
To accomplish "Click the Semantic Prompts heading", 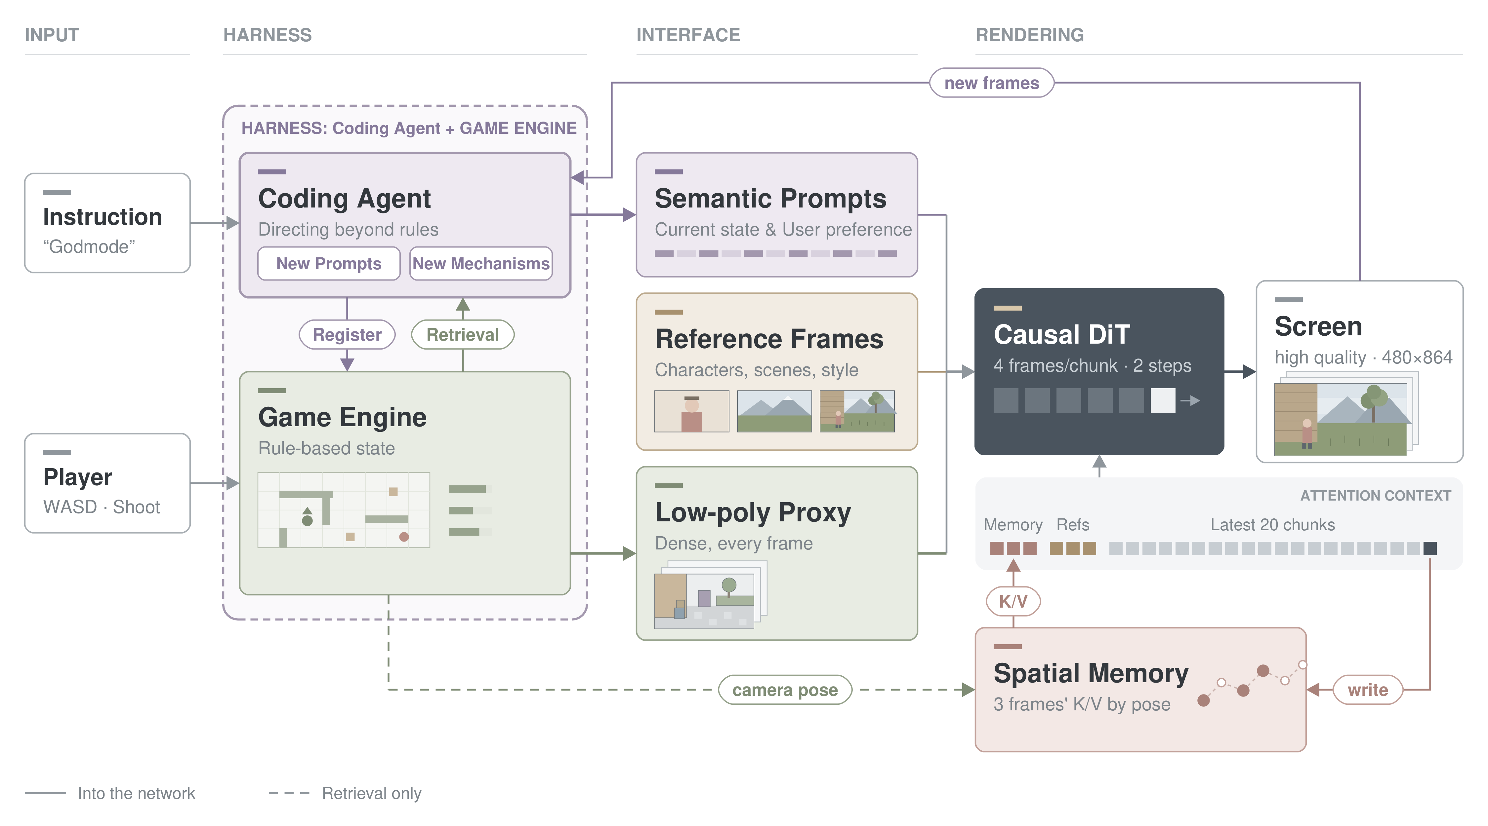I will pos(770,199).
